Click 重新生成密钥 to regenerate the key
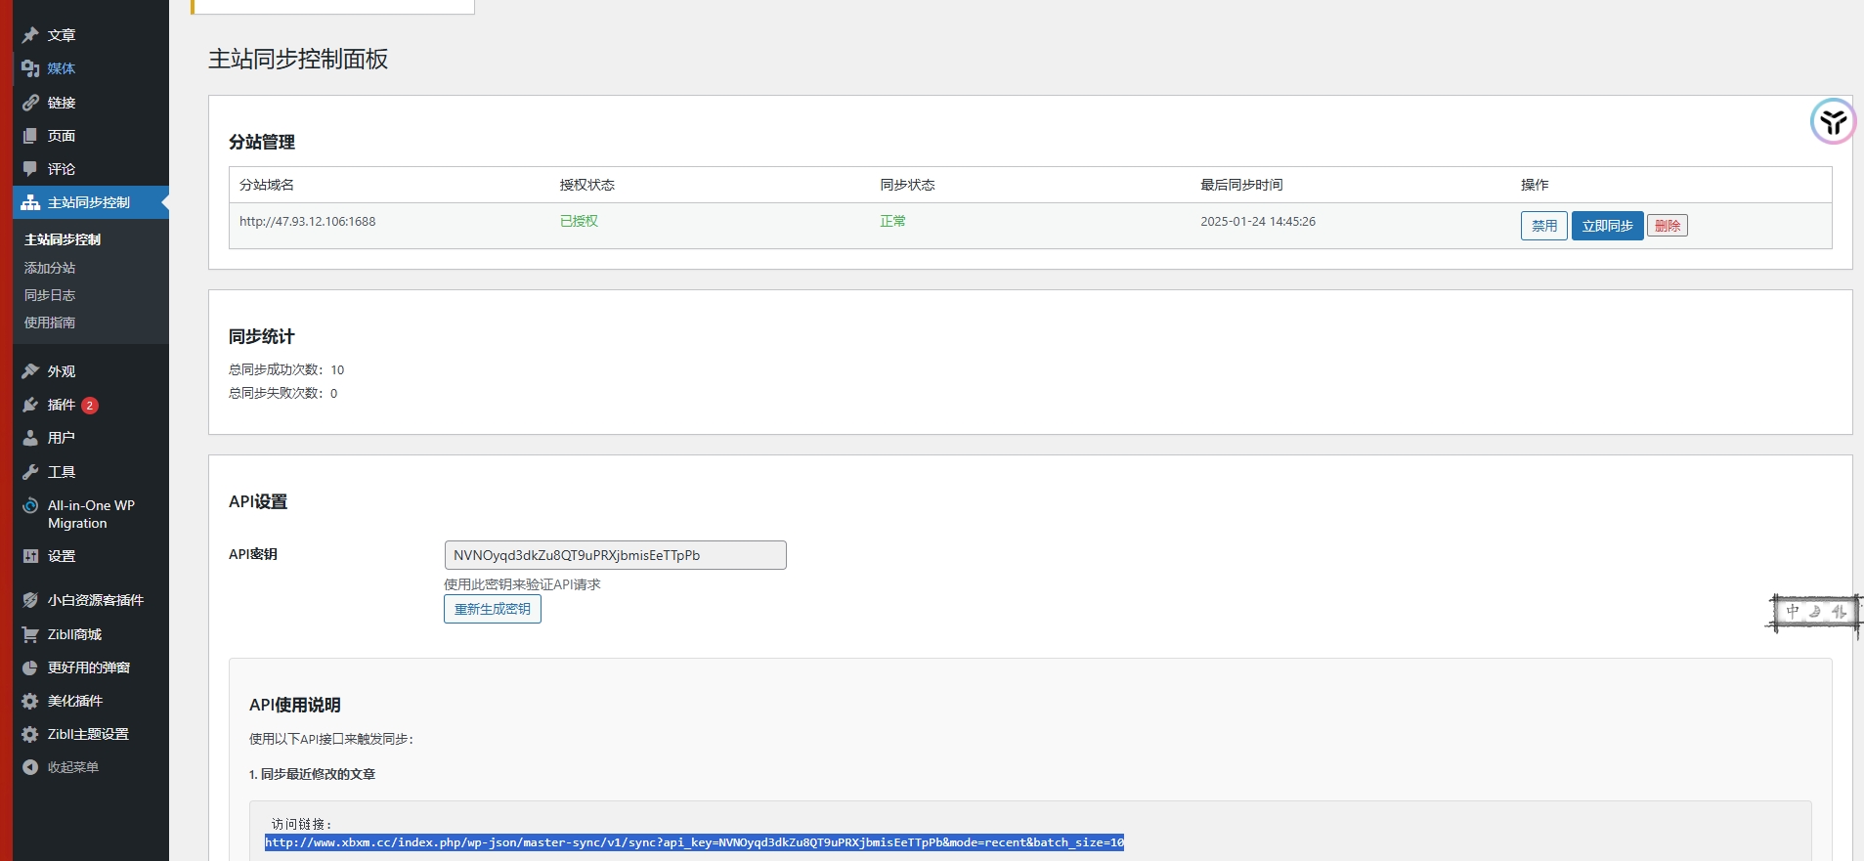 (492, 609)
